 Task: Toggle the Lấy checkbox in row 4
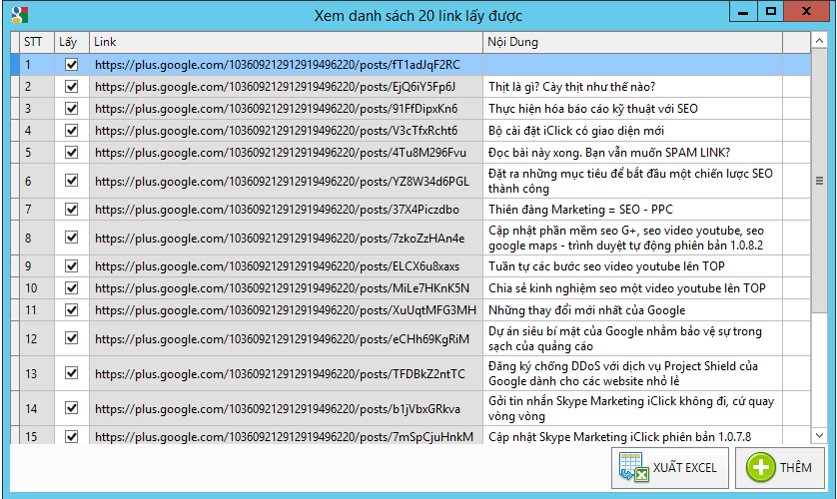coord(71,131)
